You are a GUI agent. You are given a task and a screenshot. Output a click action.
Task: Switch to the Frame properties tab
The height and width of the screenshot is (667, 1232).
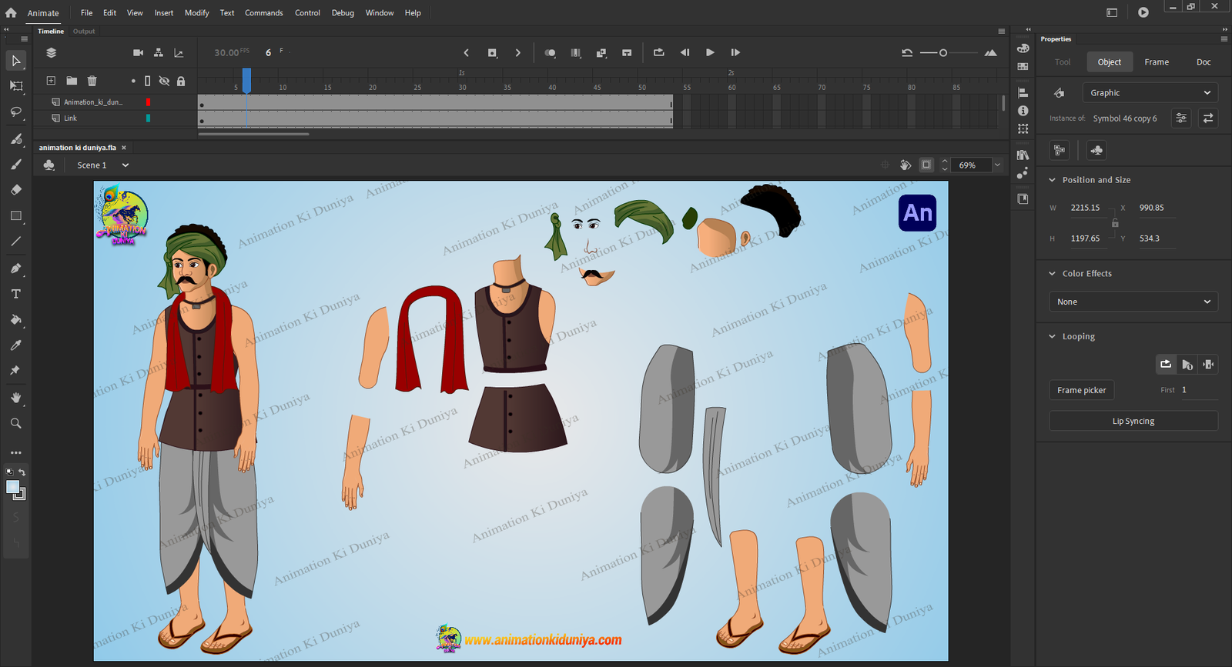coord(1156,62)
